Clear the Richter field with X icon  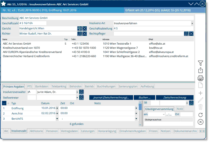[85, 34]
